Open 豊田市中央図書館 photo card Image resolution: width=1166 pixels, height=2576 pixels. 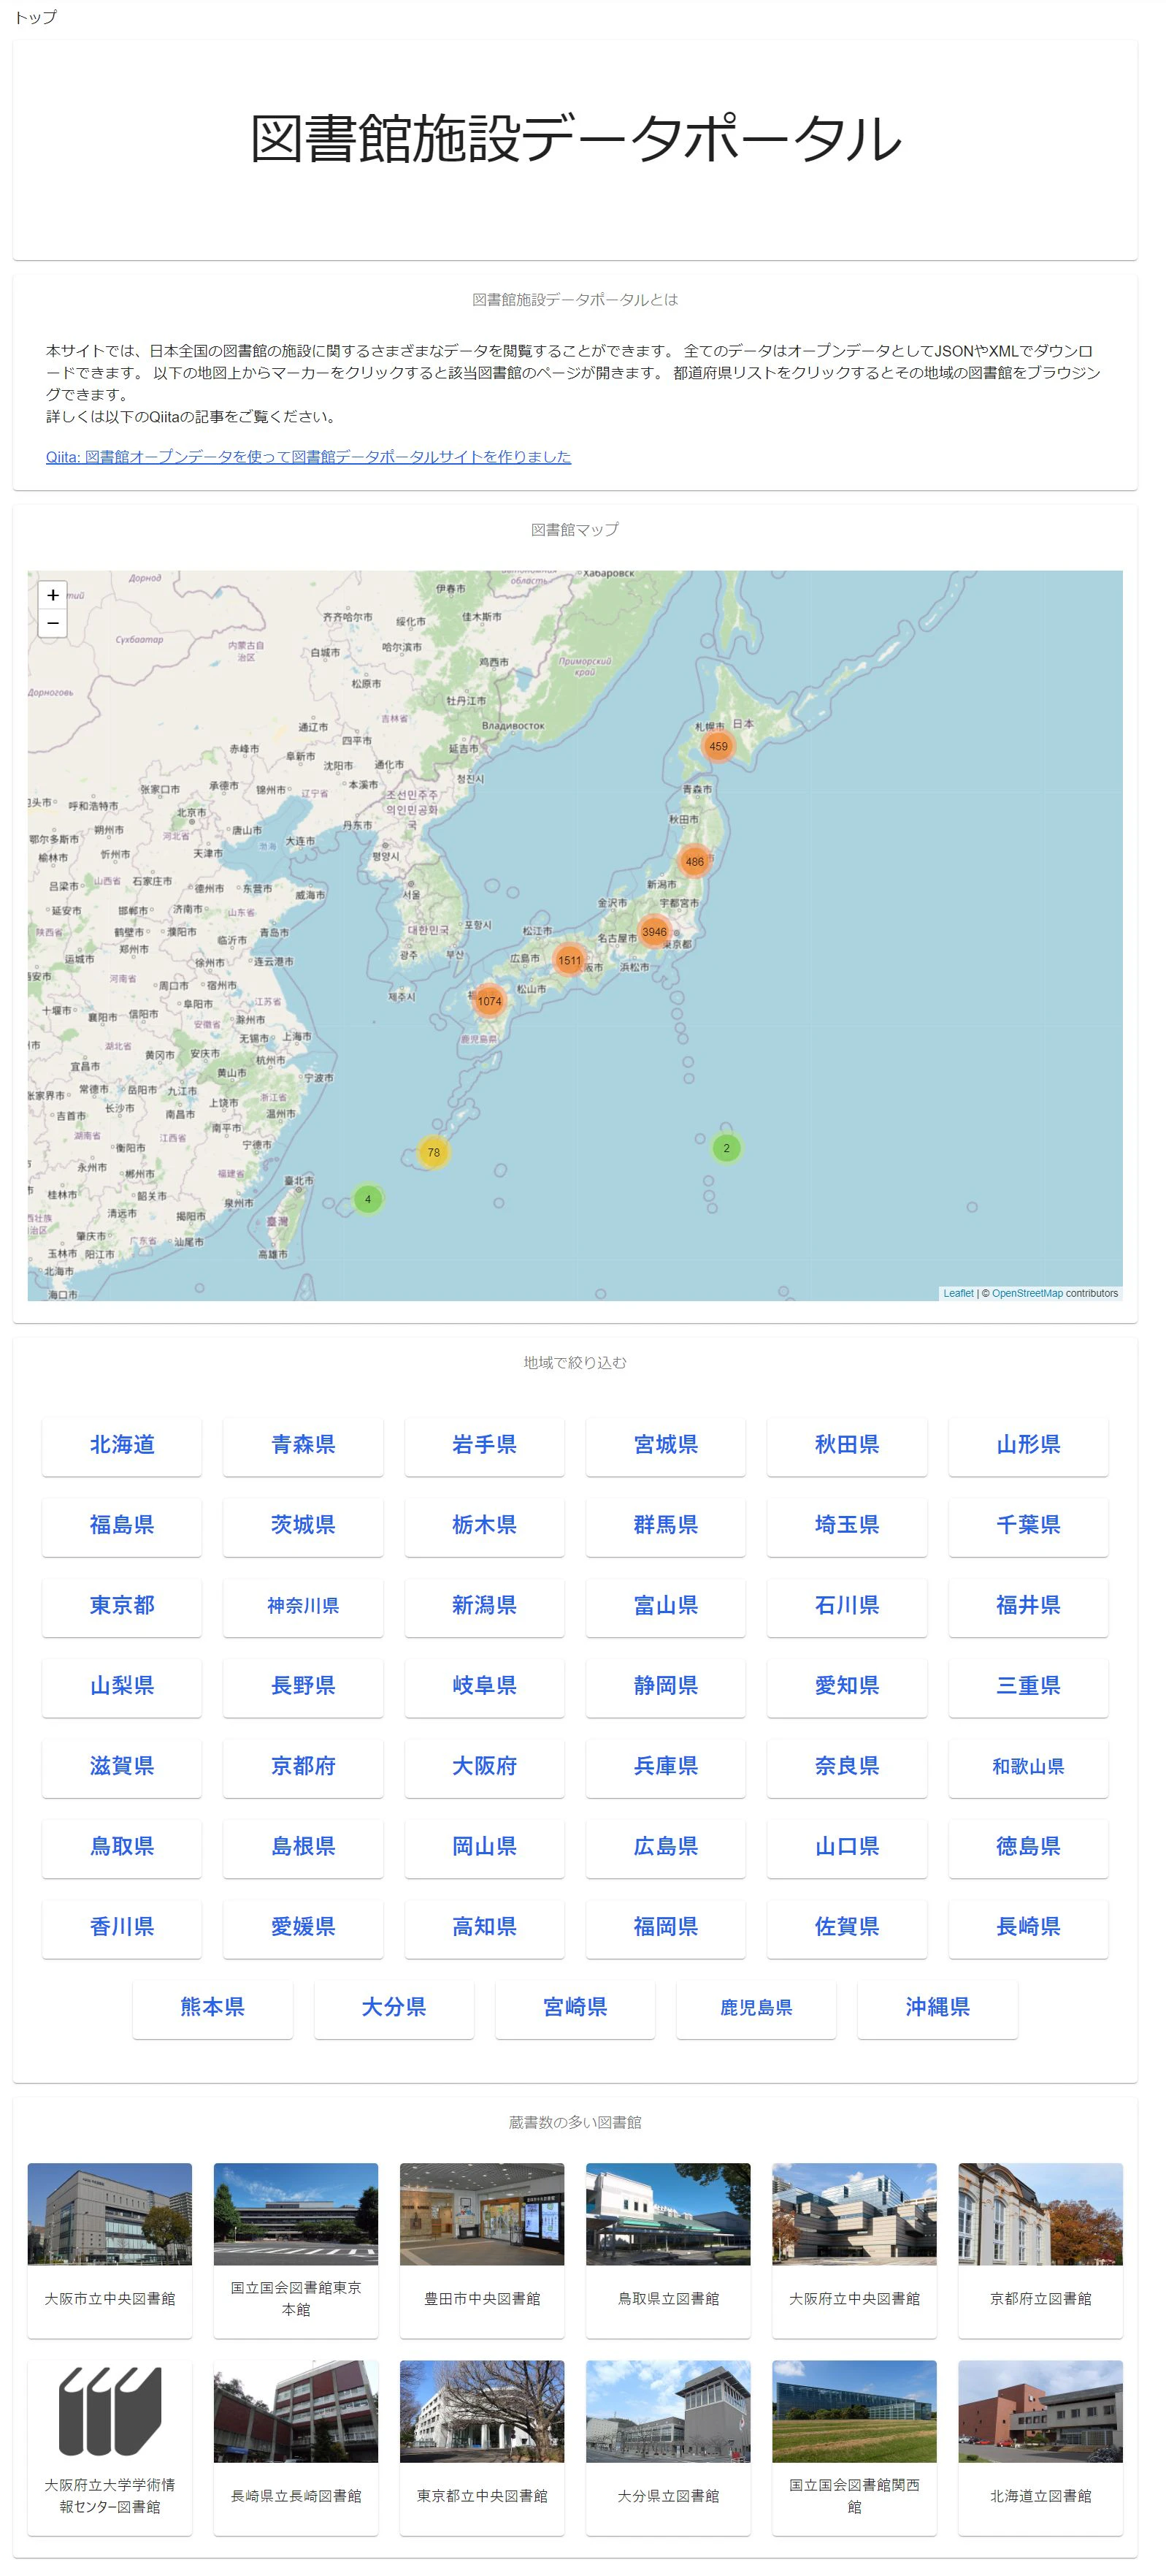pos(482,2250)
